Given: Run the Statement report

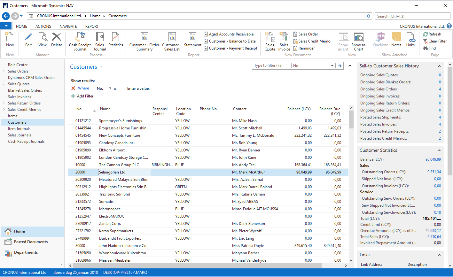Looking at the screenshot, I should click(x=193, y=40).
